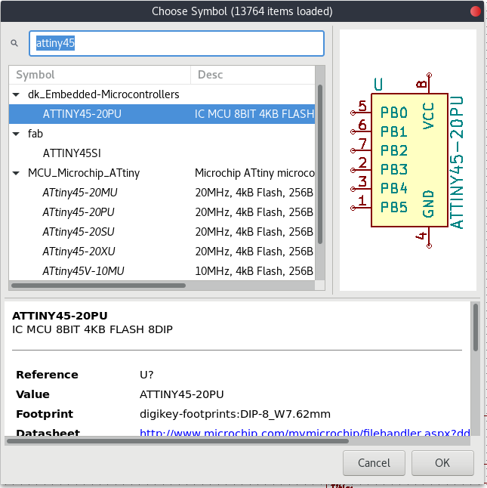This screenshot has width=487, height=488.
Task: Click the dk_Embedded-Microcontrollers library name
Action: (103, 94)
